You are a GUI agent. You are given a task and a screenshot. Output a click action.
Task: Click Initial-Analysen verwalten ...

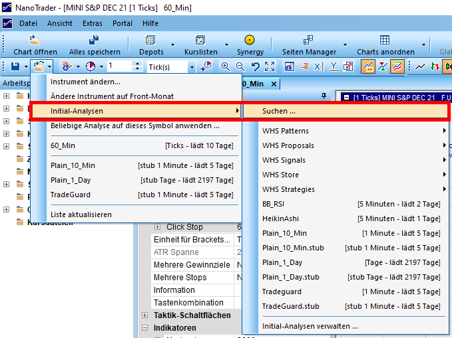coord(310,326)
